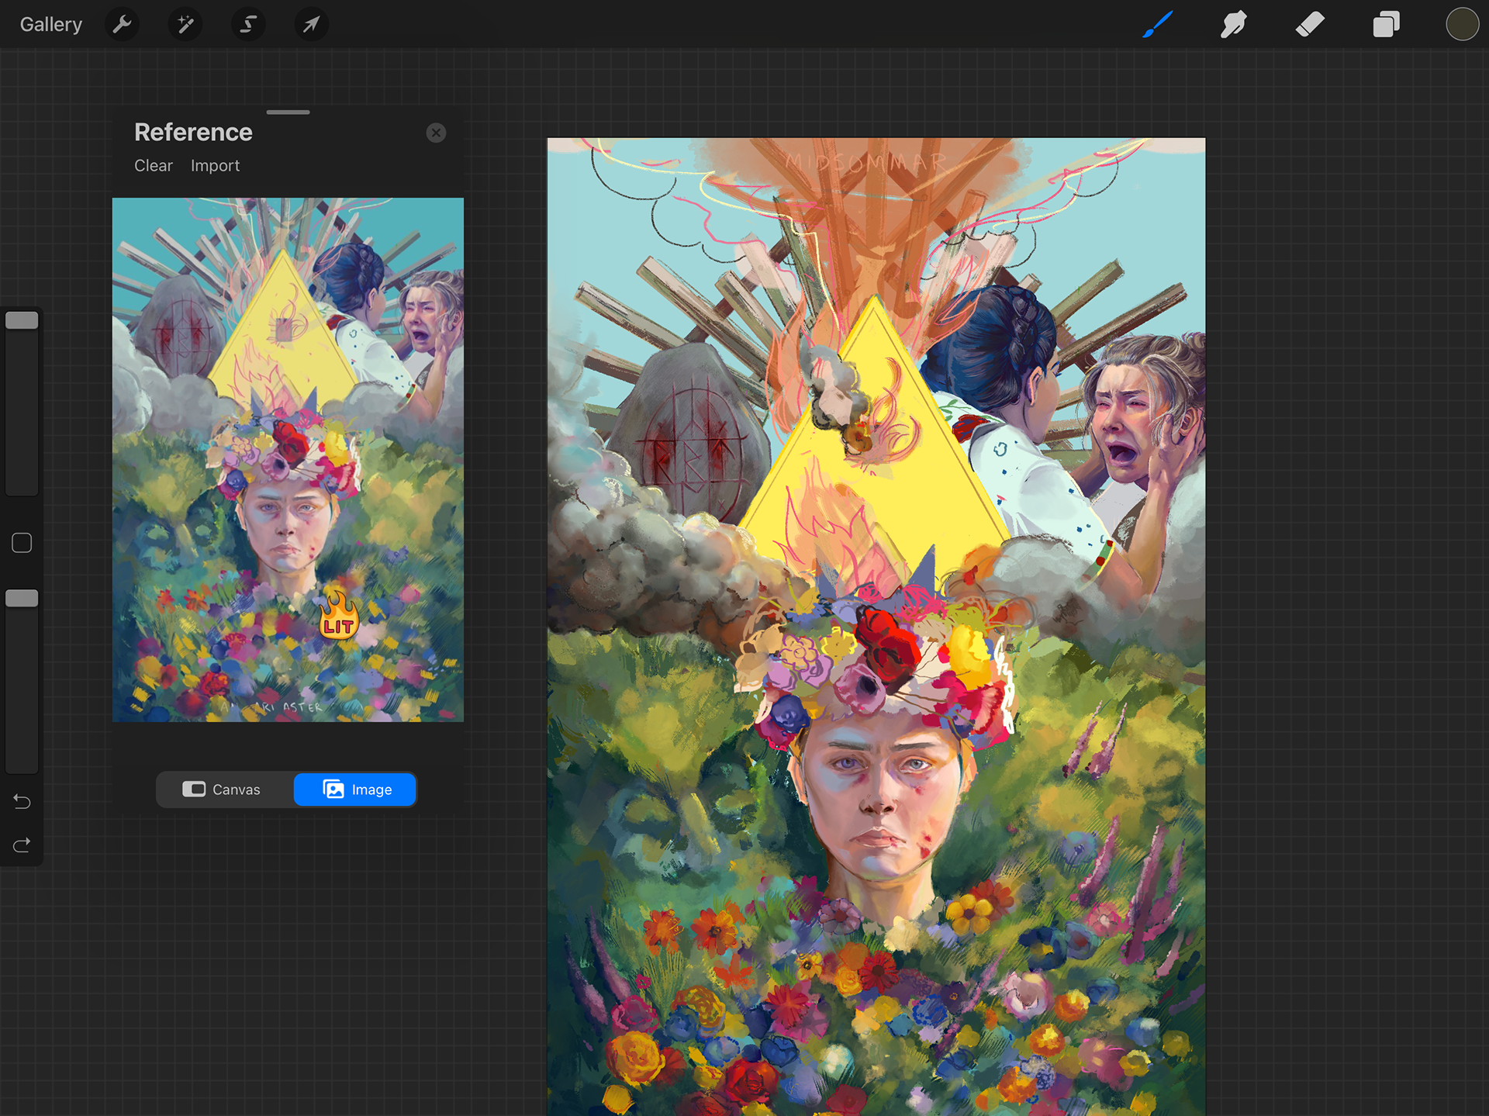
Task: Select the Brush paint tool
Action: 1157,25
